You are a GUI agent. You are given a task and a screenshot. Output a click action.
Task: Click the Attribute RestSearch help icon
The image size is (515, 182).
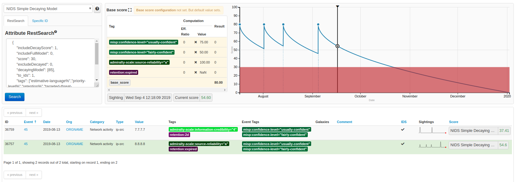pos(56,32)
